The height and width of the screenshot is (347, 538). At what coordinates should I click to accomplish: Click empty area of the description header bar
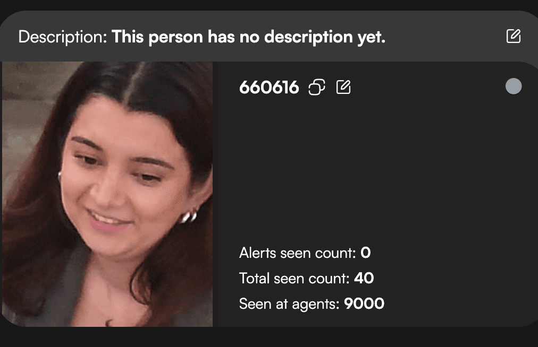click(x=446, y=36)
